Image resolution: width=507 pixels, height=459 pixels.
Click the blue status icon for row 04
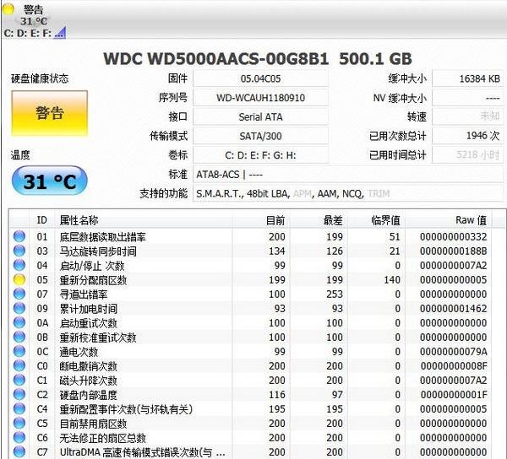click(x=19, y=265)
